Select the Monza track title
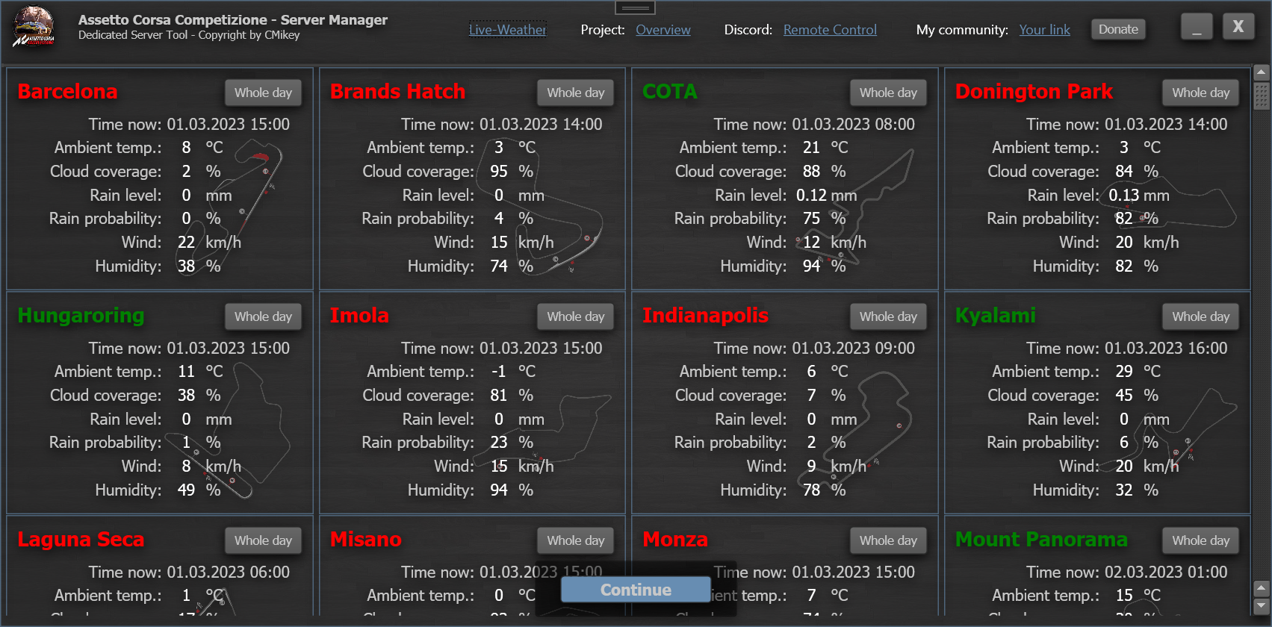The image size is (1272, 627). pos(675,540)
